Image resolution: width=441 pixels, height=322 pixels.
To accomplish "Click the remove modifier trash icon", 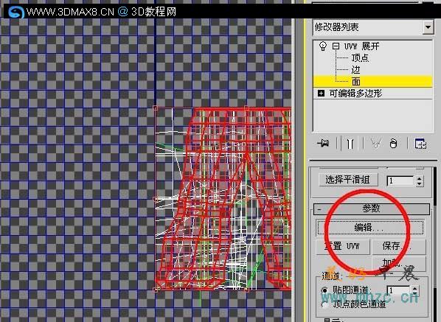I will tap(393, 144).
